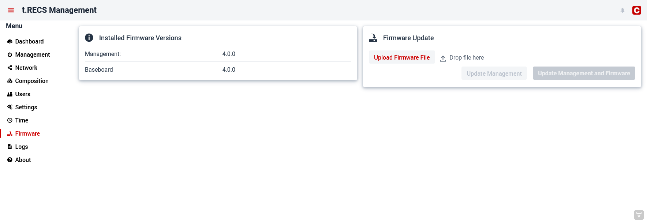This screenshot has width=647, height=223.
Task: Click the Settings gears icon
Action: click(x=10, y=107)
